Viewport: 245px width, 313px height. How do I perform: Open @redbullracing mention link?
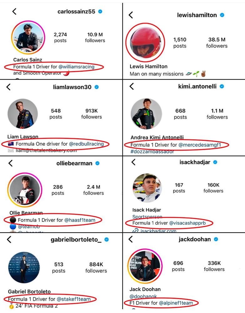click(x=86, y=144)
